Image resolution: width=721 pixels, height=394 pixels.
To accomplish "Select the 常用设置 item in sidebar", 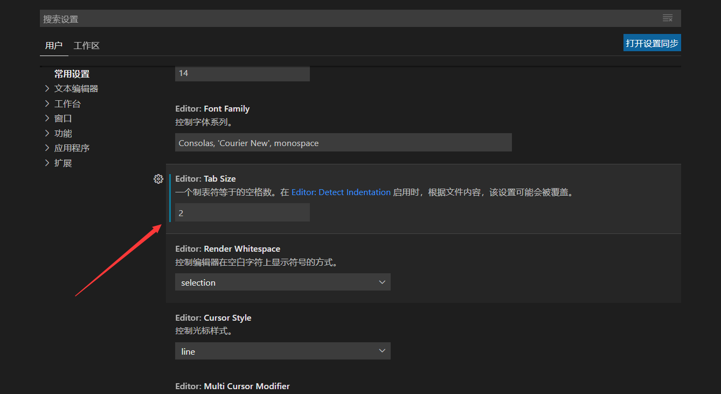I will click(x=72, y=73).
